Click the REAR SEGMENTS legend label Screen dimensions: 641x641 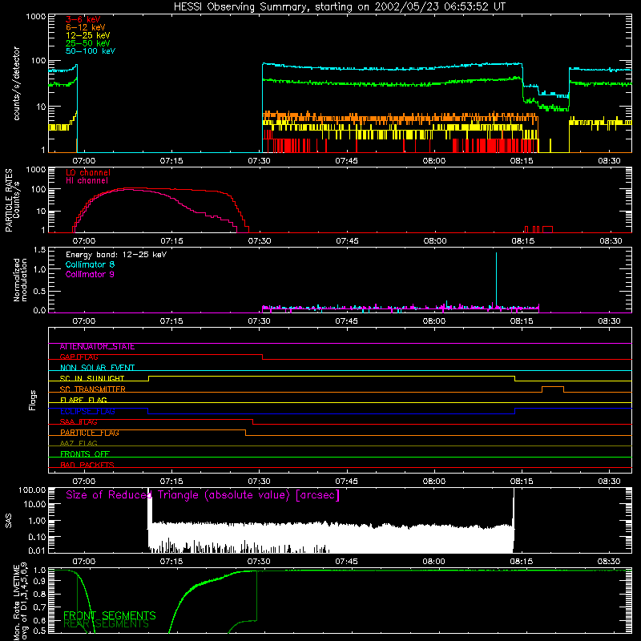coord(106,624)
